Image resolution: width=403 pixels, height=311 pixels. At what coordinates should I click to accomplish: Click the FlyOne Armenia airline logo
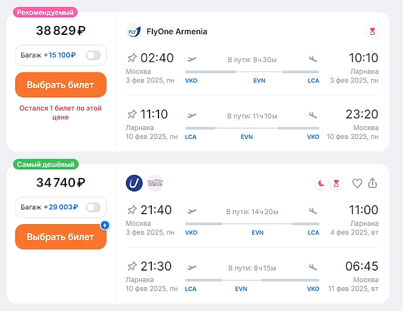(134, 32)
